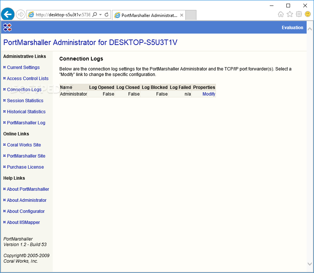This screenshot has height=273, width=314.
Task: Click the Log Blocked False value
Action: coord(162,94)
